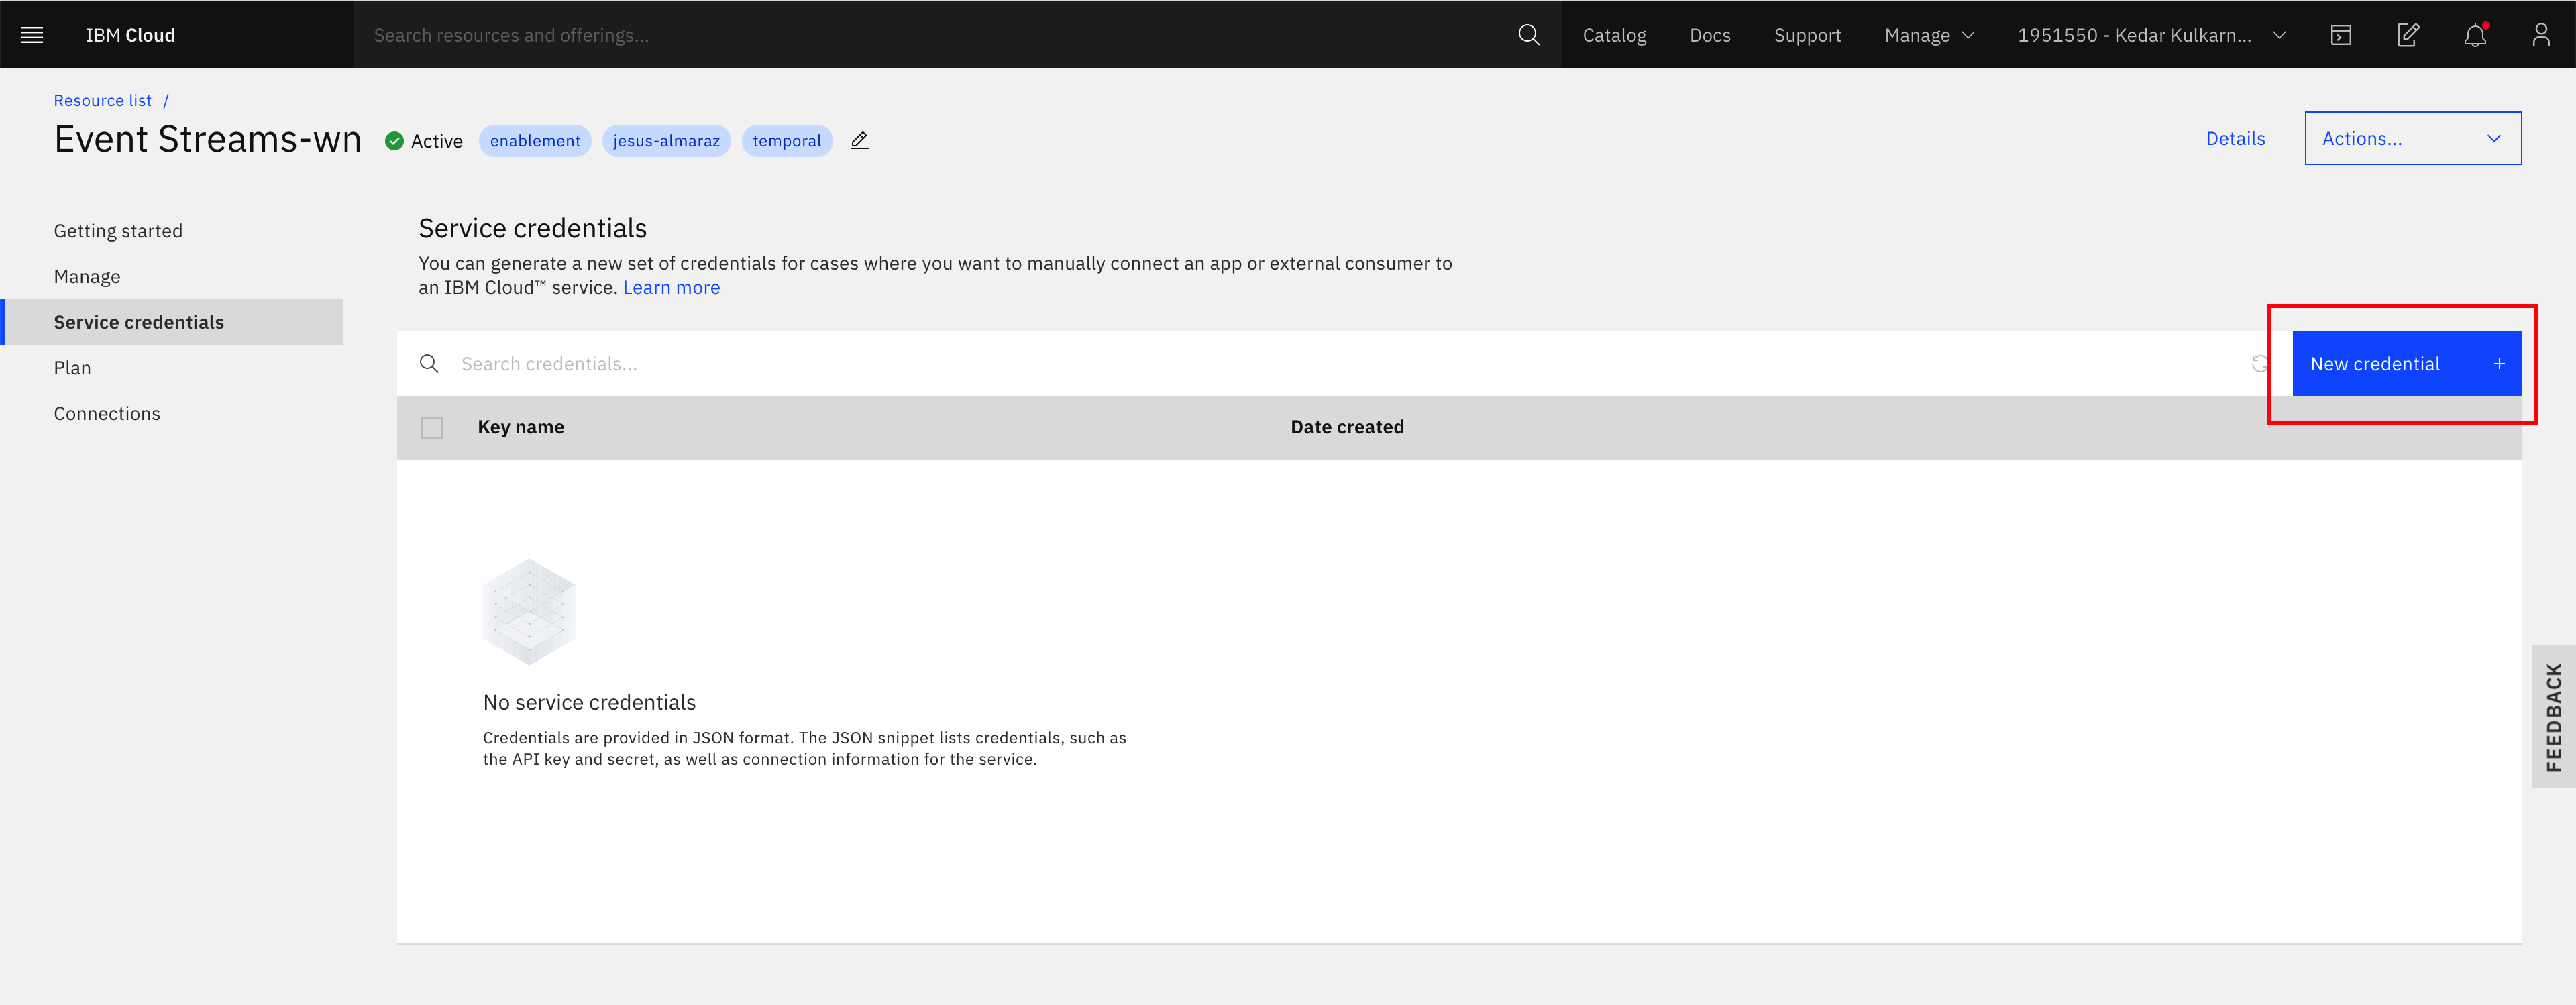Click the Service credentials page heading

532,229
